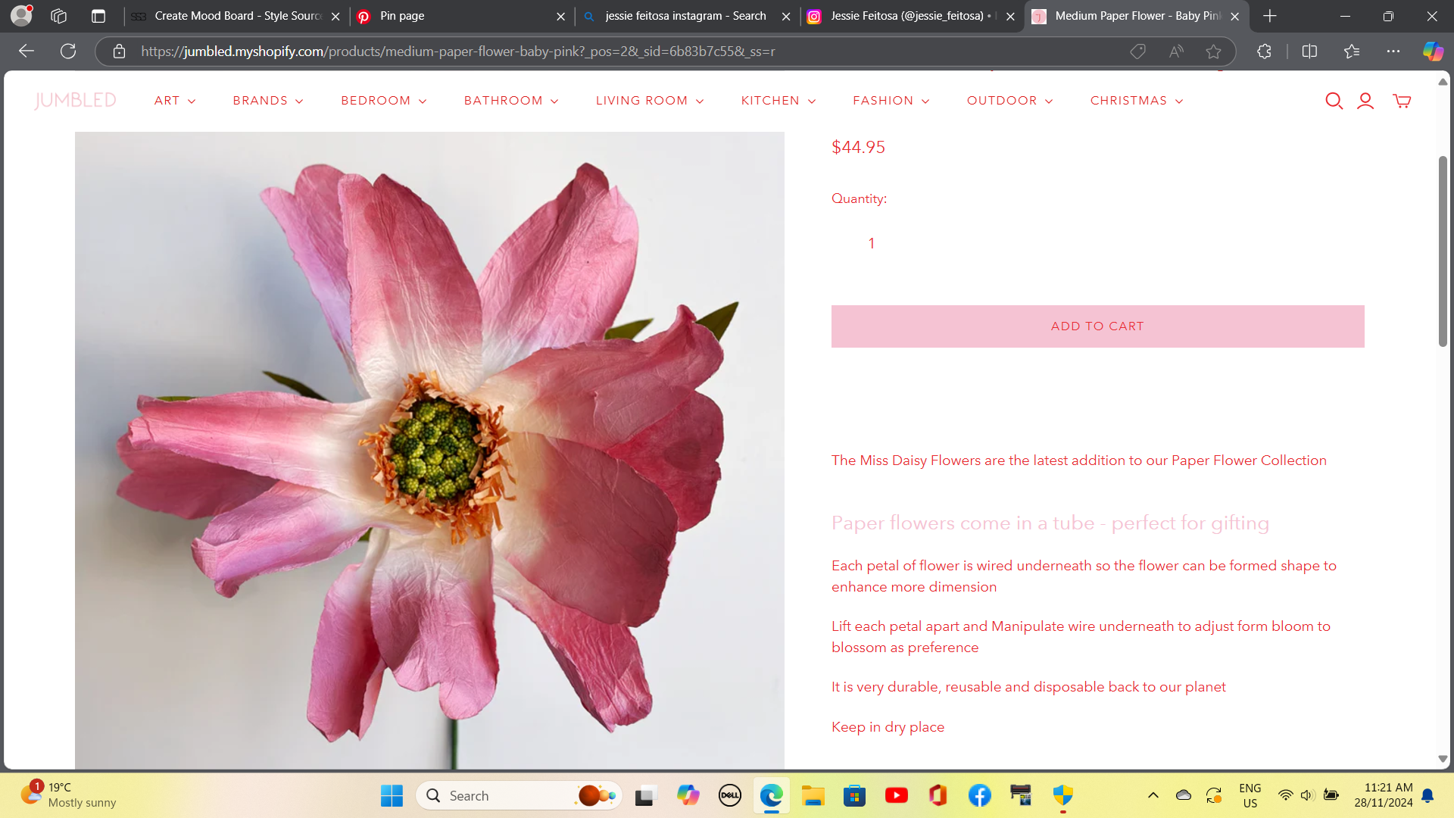This screenshot has width=1454, height=818.
Task: Expand the CHRISTMAS navigation dropdown
Action: [1136, 101]
